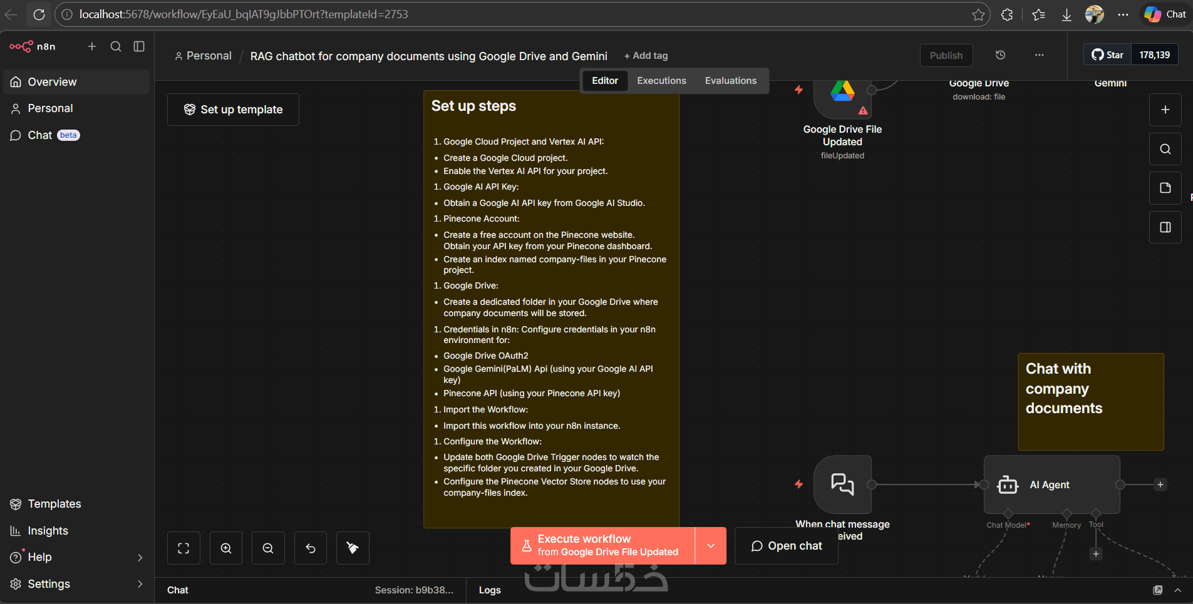Reload the page with refresh icon
The width and height of the screenshot is (1193, 604).
pyautogui.click(x=39, y=14)
